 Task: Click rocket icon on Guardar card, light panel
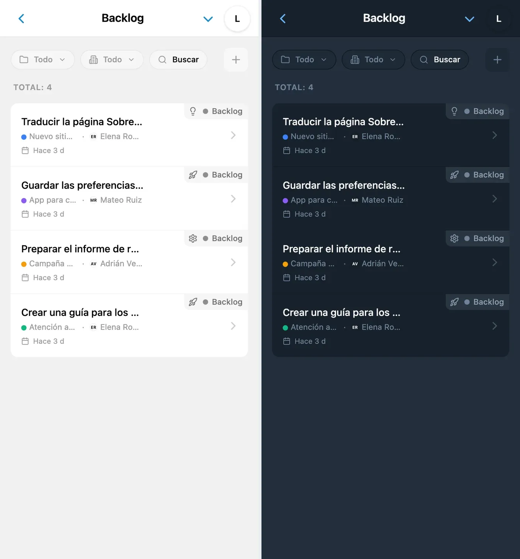point(193,175)
